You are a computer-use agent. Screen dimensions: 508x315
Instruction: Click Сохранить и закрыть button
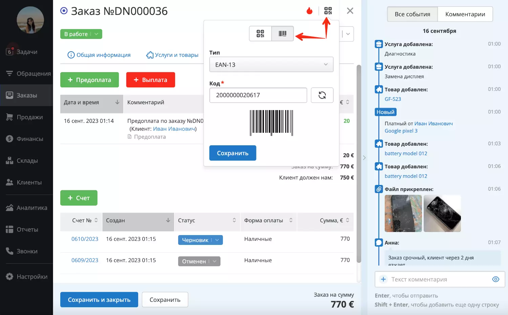pos(99,299)
